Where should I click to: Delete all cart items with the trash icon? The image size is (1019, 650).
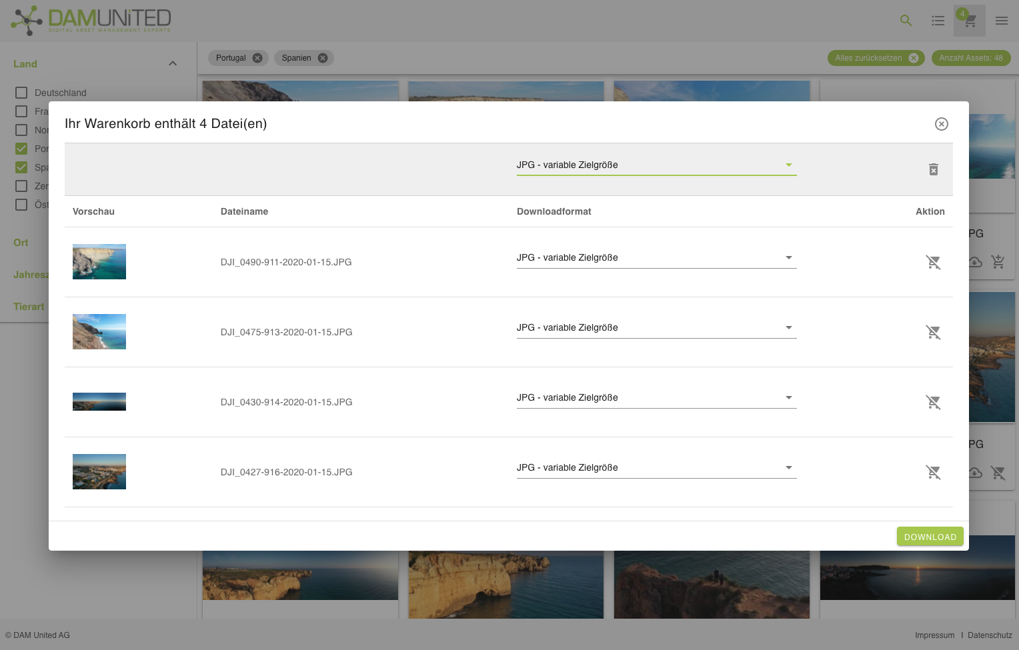point(933,169)
